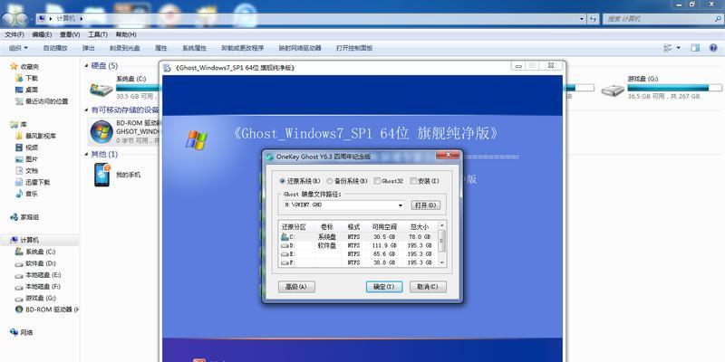Click 属性 in the Explorer toolbar
This screenshot has width=725, height=362.
[161, 48]
